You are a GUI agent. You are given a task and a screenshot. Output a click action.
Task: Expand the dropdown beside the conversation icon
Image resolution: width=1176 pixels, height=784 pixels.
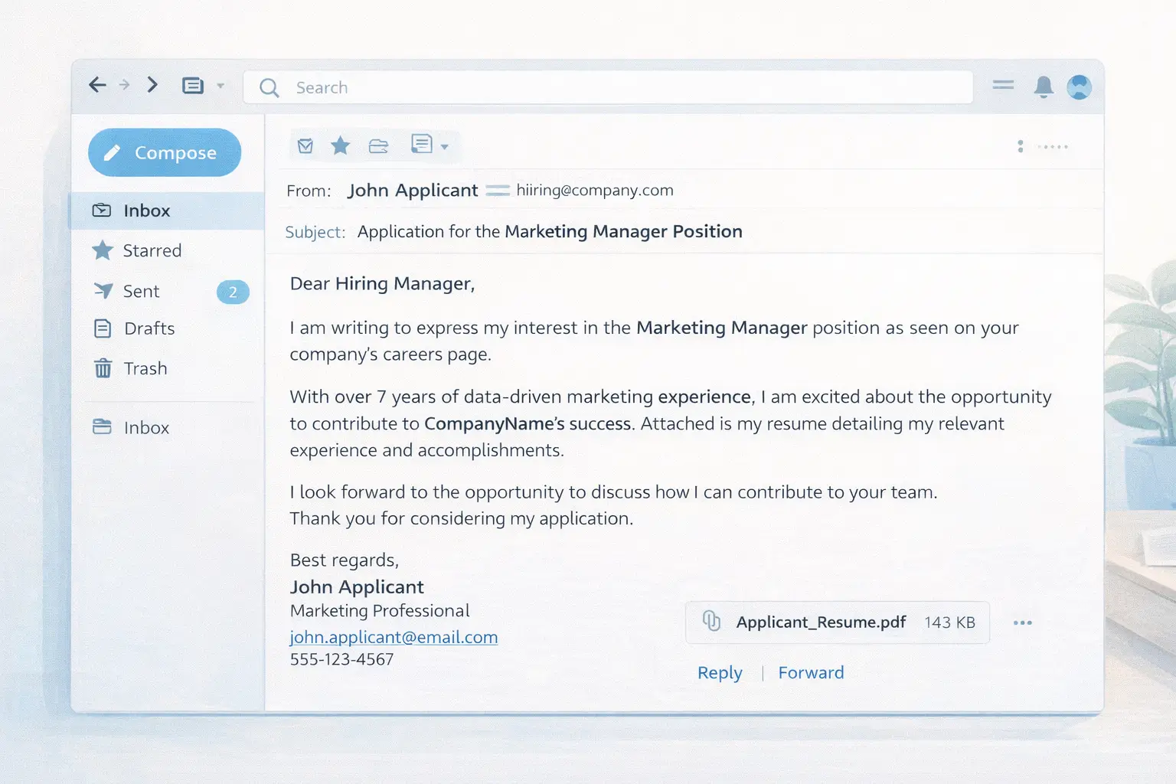pyautogui.click(x=220, y=86)
